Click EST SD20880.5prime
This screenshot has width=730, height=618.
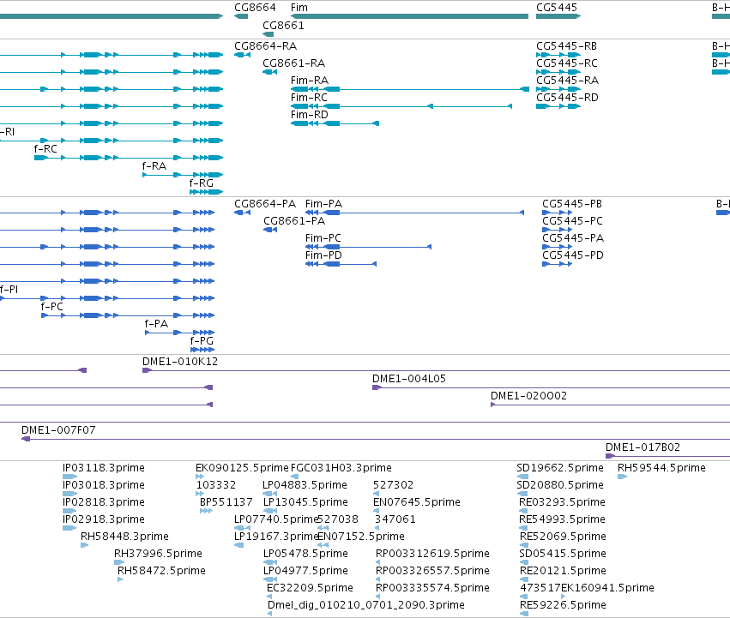pos(560,485)
